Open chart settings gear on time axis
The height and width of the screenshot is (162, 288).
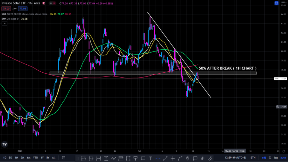(x=284, y=151)
